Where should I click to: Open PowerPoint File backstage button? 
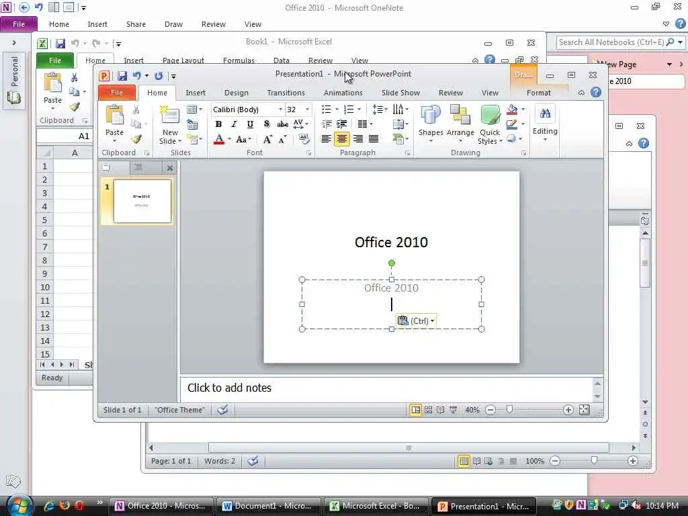click(x=117, y=93)
